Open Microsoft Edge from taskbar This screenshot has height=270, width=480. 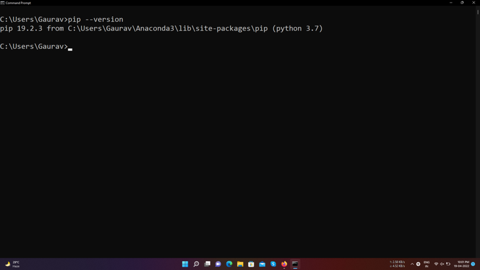(229, 264)
